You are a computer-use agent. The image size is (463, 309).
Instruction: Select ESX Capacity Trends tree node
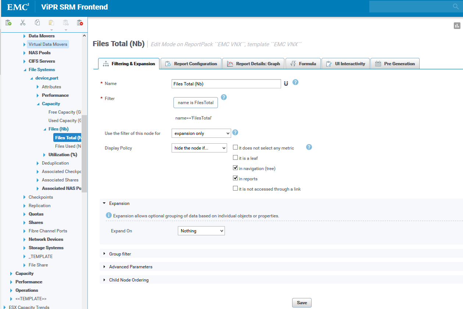tap(29, 307)
